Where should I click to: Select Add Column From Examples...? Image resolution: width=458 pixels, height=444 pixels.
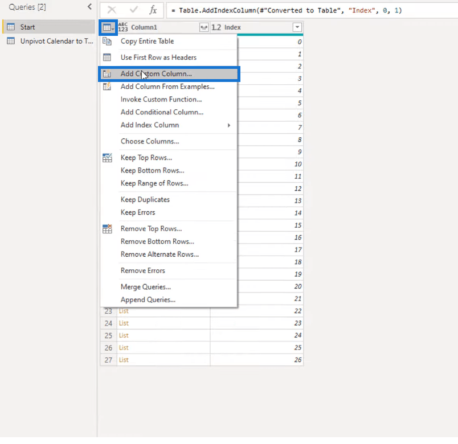[x=169, y=87]
